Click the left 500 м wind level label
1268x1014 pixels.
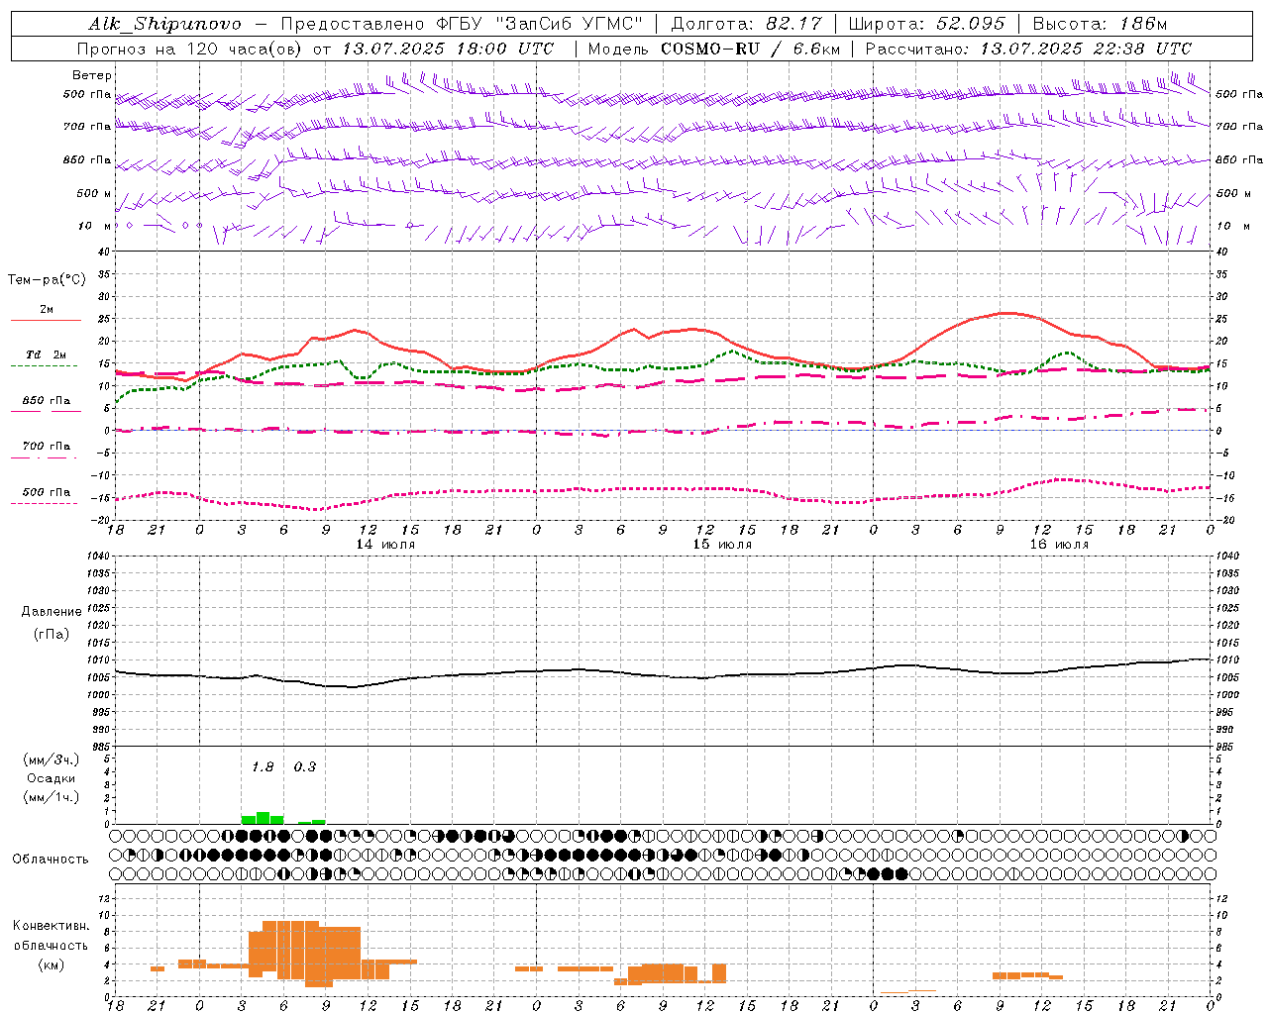point(94,193)
